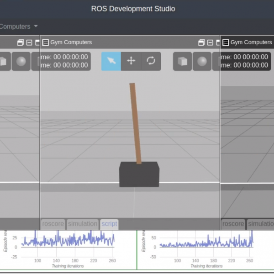
Task: Activate the arrow selection mode tool
Action: 111,61
